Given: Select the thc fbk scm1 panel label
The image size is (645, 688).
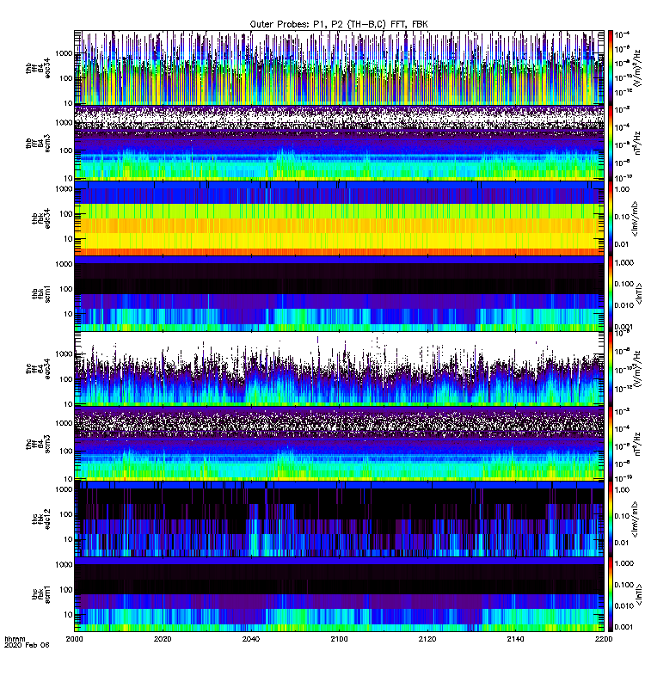Looking at the screenshot, I should 41,594.
